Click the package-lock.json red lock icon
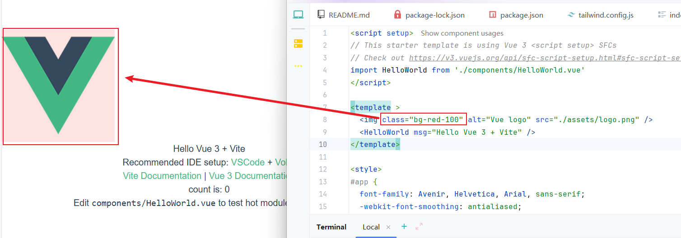 397,14
